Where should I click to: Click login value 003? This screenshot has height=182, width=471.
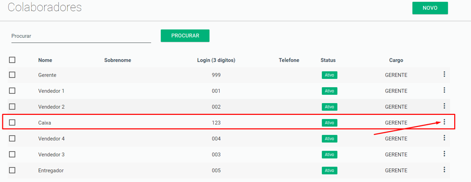(x=216, y=154)
